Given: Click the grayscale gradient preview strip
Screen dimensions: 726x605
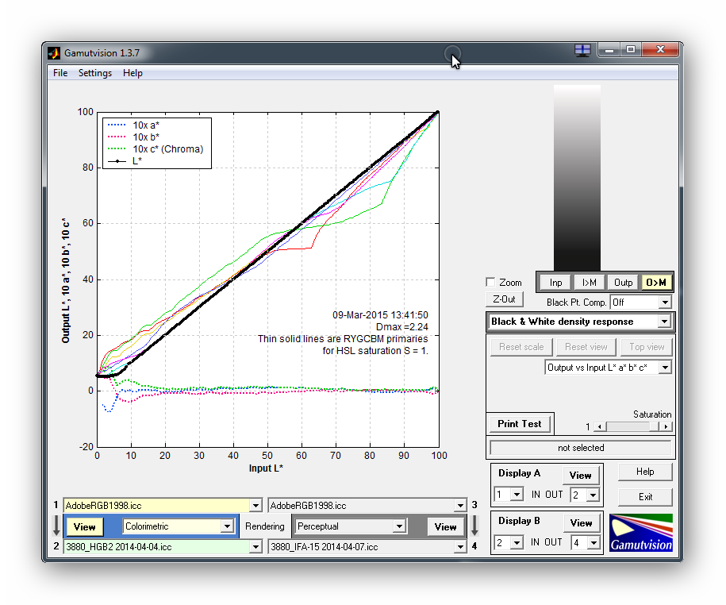Looking at the screenshot, I should point(577,176).
